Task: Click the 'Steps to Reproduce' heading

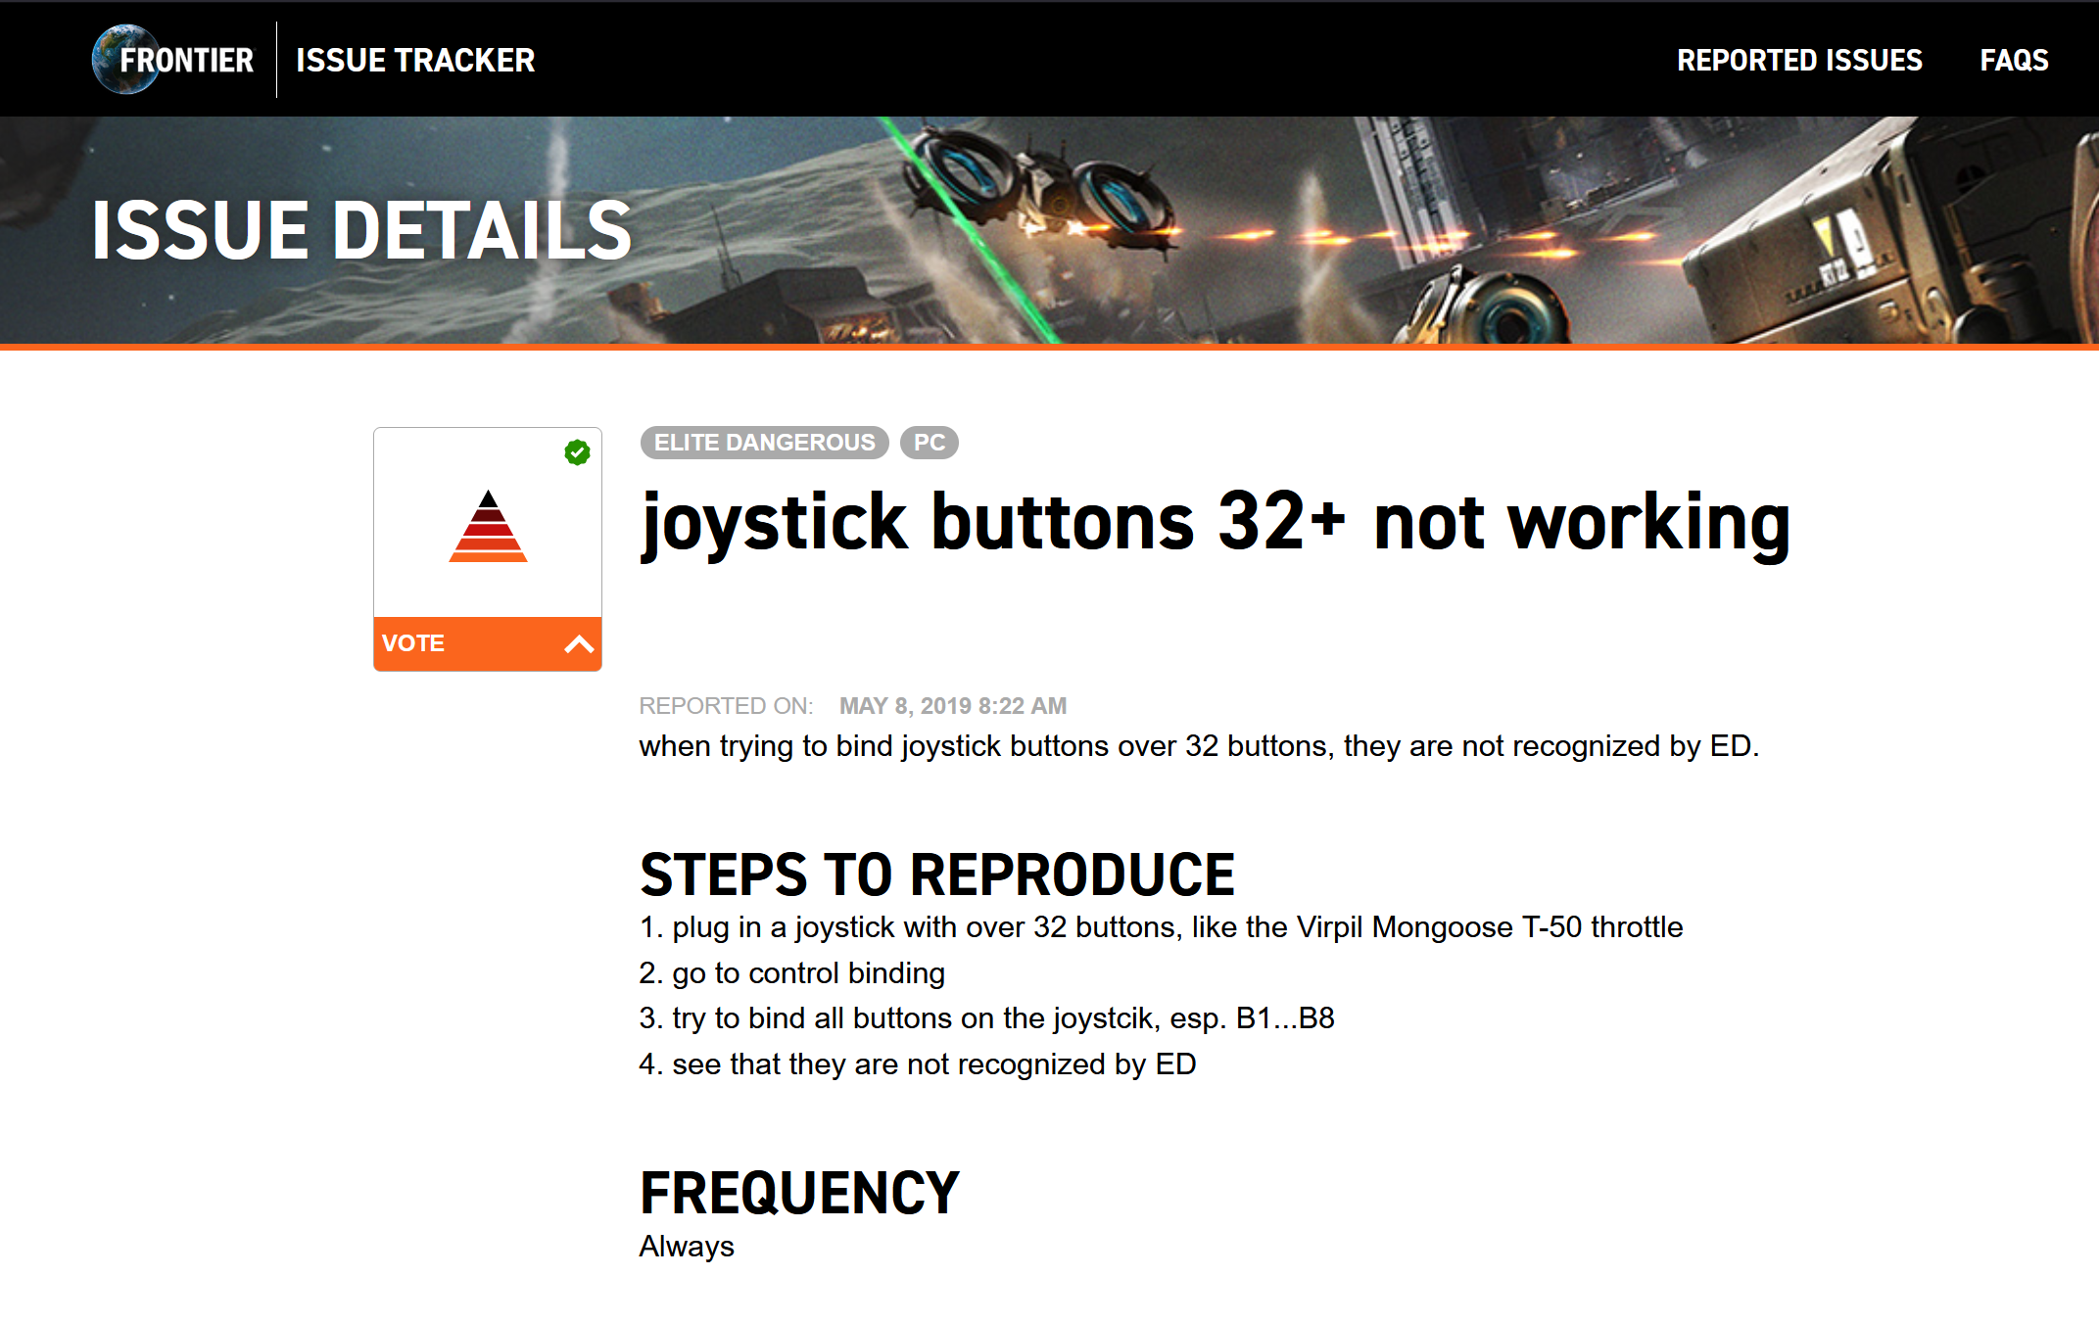Action: point(937,874)
